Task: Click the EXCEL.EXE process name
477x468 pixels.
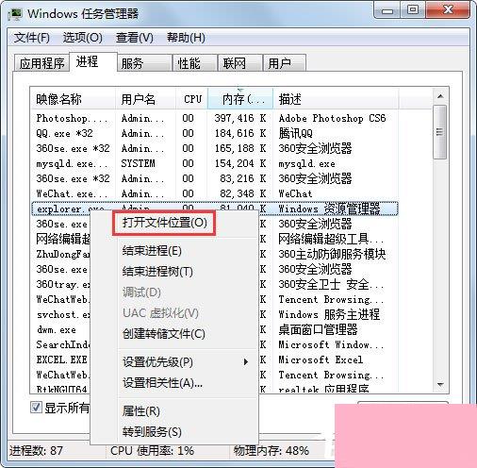Action: click(x=61, y=359)
